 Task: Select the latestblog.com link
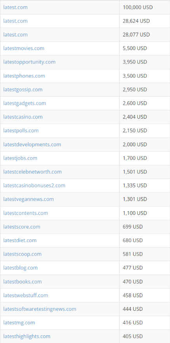tap(20, 268)
